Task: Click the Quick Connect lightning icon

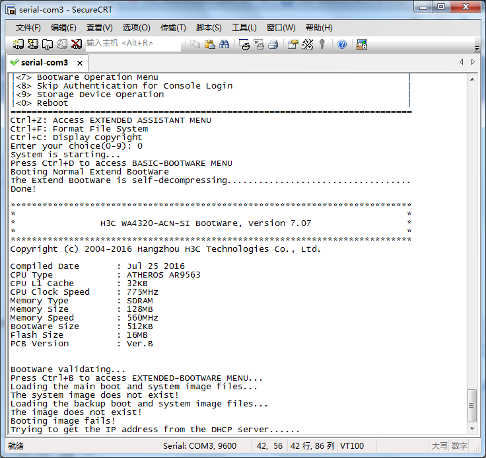Action: [x=33, y=44]
